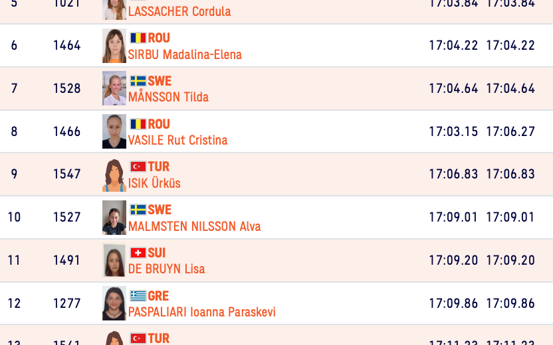Open PASPALIARI Ioanna Paraskevi profile link
553x345 pixels.
pos(201,312)
